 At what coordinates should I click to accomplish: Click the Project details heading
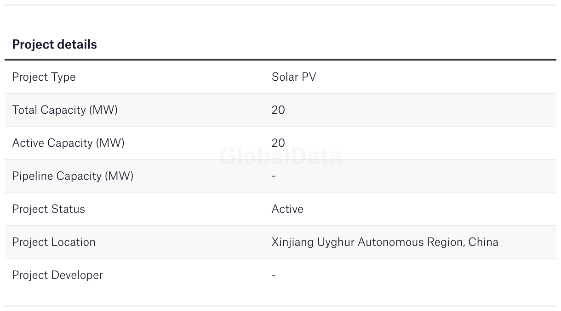[54, 44]
